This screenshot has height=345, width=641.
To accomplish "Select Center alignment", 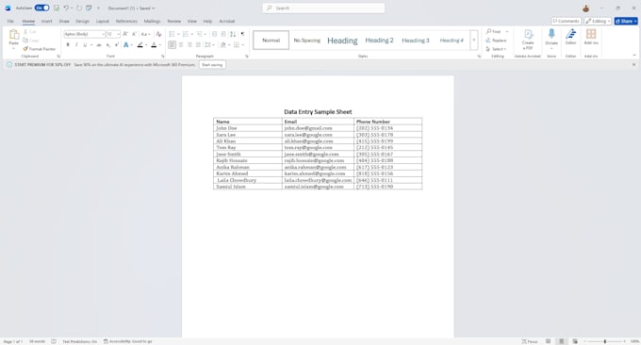I will (181, 44).
